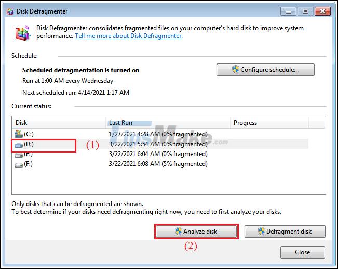Click the F: drive icon
The height and width of the screenshot is (269, 338).
click(19, 165)
